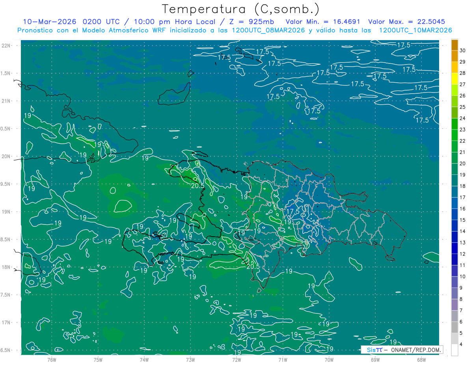
Task: Click "Valor Max. = 22.5045" text
Action: tap(407, 22)
